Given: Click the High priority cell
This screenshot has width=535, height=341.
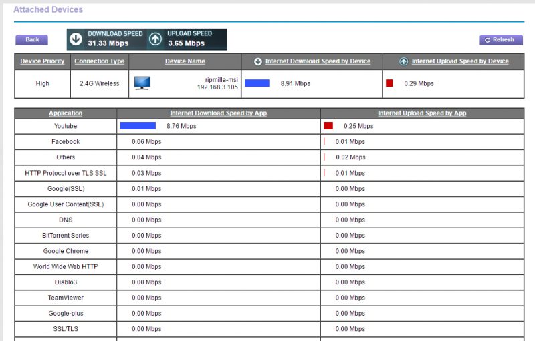Looking at the screenshot, I should 42,83.
